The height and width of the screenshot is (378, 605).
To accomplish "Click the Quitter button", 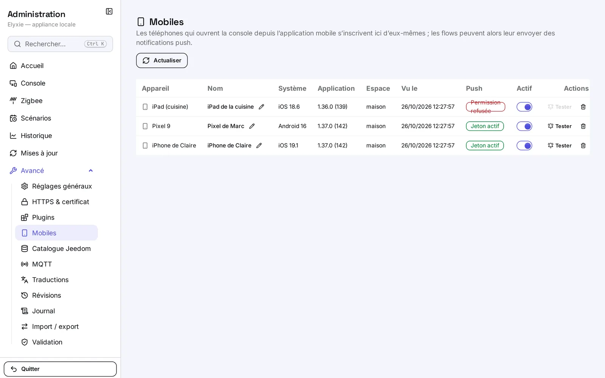I will point(60,369).
